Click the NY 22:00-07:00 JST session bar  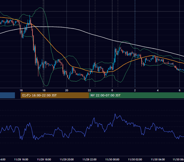tap(136, 95)
